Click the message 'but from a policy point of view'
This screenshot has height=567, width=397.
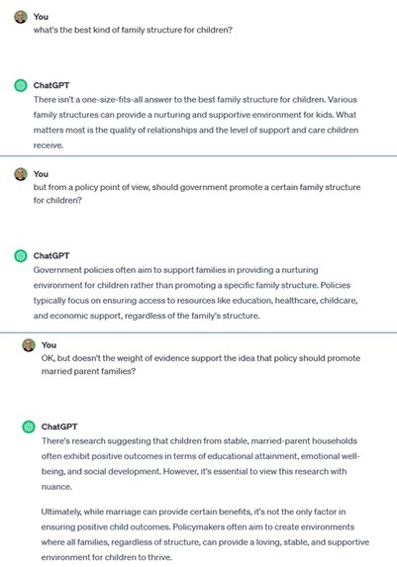point(197,194)
